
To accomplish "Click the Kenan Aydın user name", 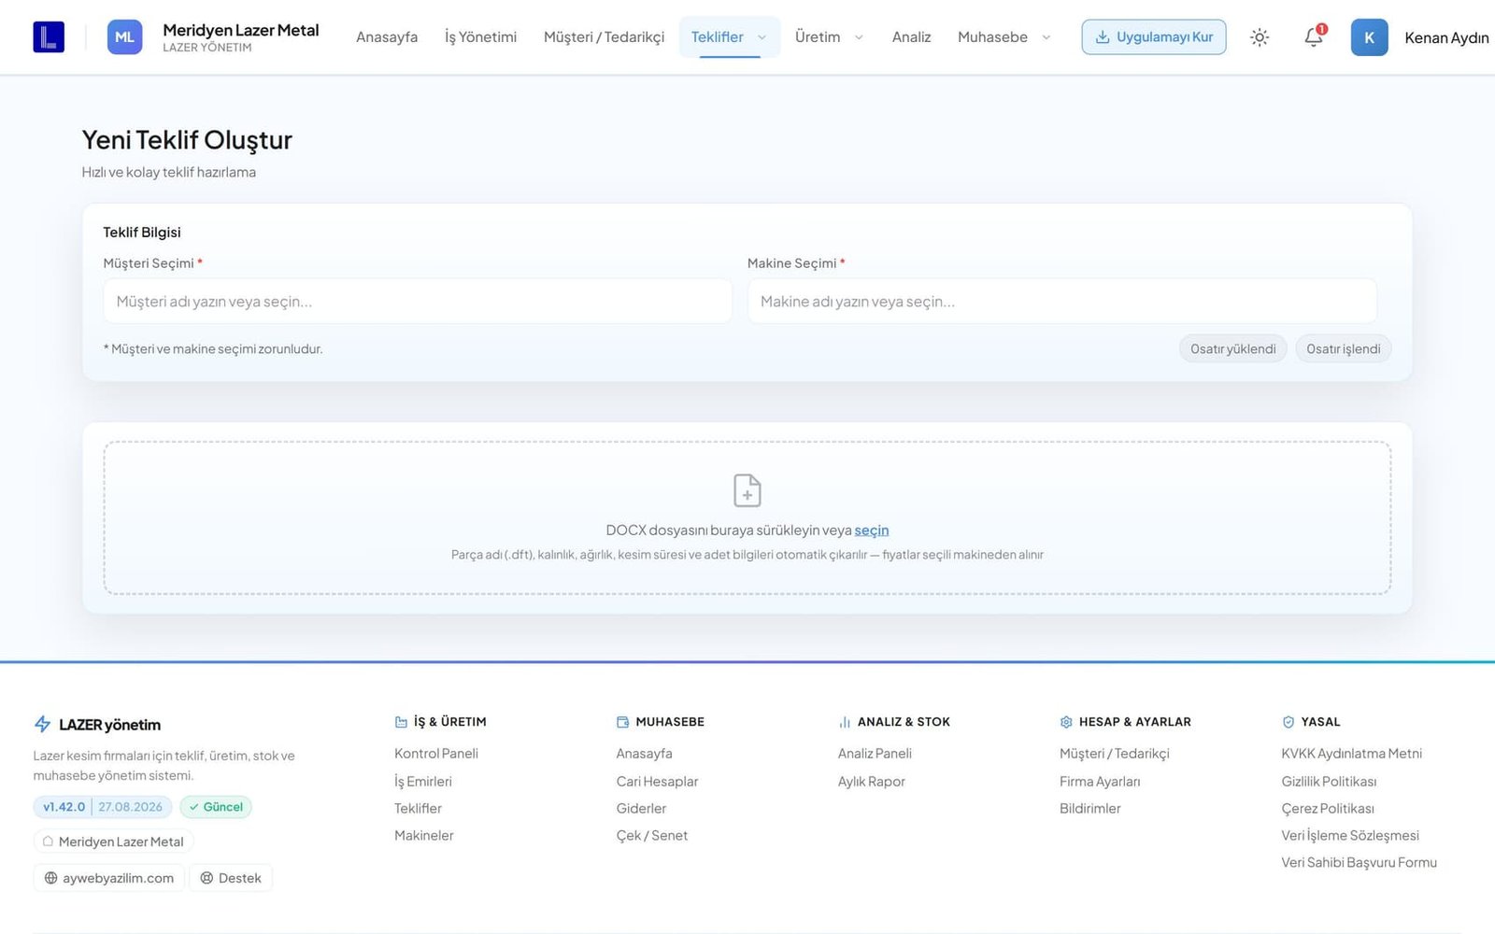I will [x=1446, y=37].
